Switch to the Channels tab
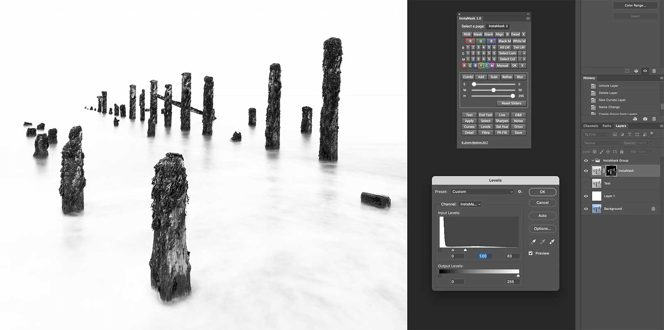Image resolution: width=664 pixels, height=330 pixels. (x=590, y=126)
